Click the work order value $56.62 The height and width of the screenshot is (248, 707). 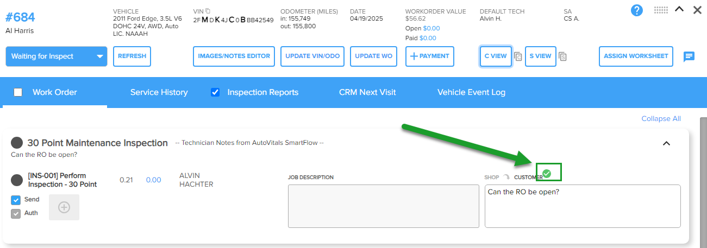(416, 18)
